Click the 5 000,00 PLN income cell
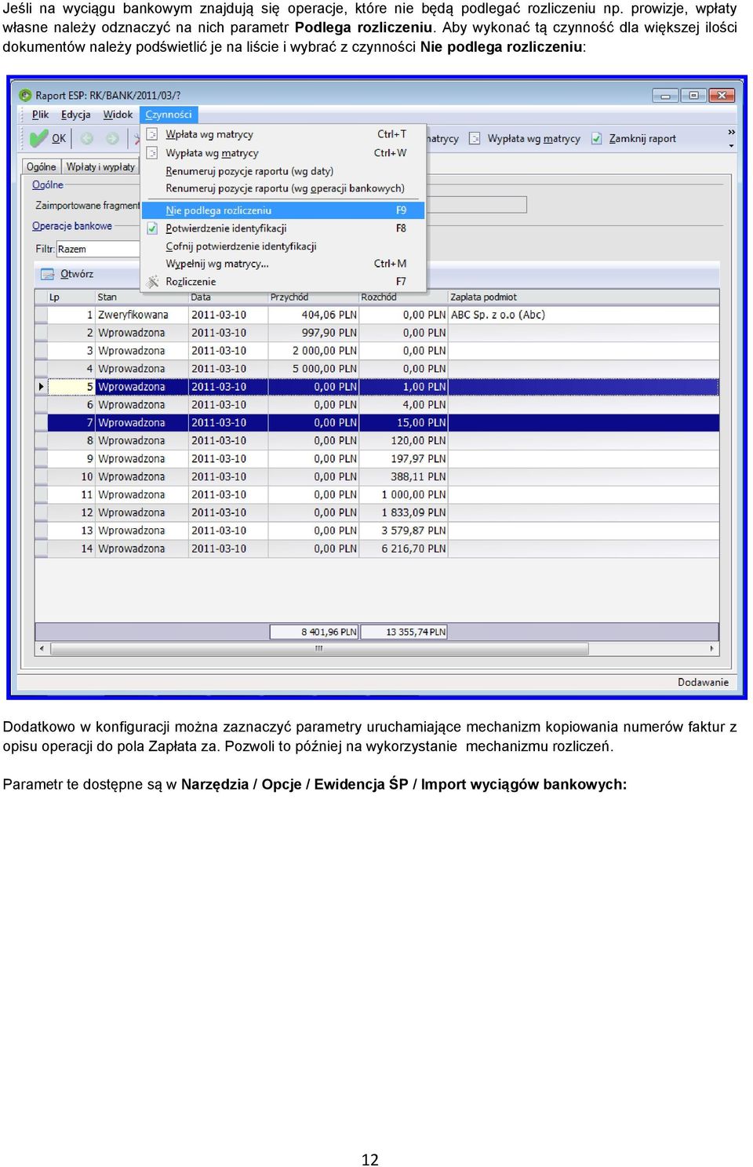This screenshot has height=1167, width=753. click(314, 369)
